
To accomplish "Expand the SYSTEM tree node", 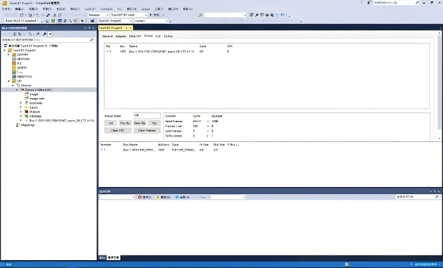I will (8, 55).
